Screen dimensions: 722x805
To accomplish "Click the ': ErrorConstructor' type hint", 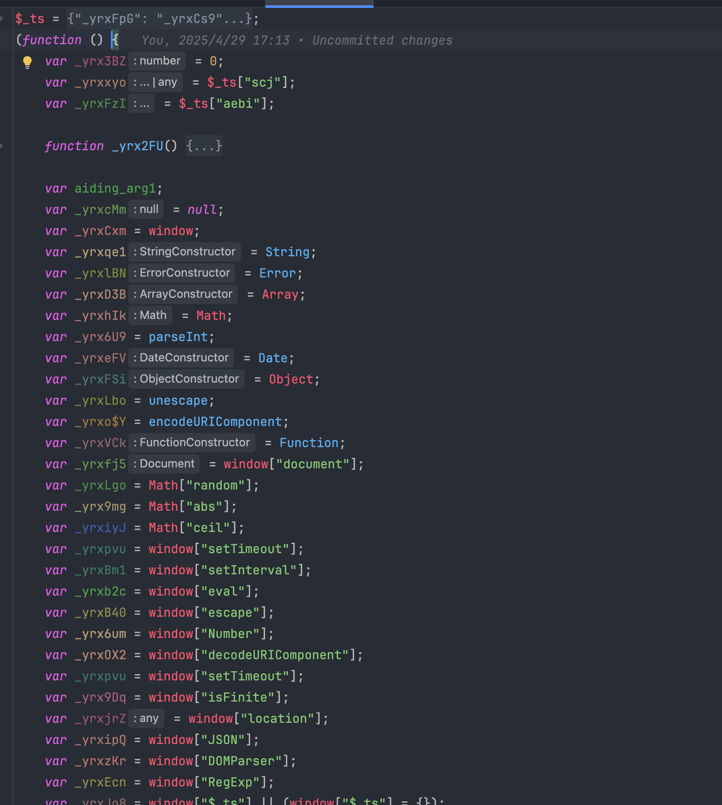I will (x=181, y=273).
